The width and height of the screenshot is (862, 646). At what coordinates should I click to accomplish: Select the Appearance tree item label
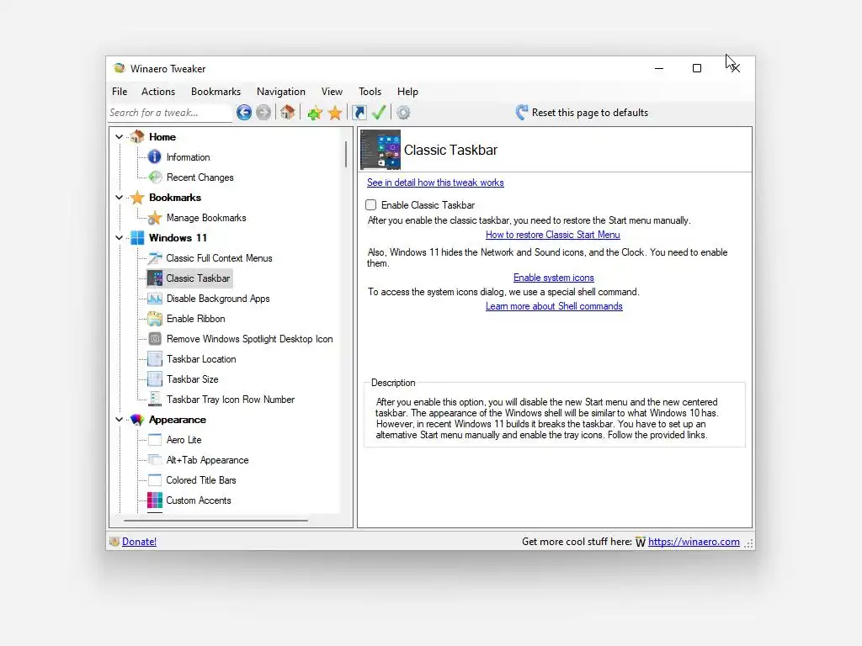[x=178, y=420]
